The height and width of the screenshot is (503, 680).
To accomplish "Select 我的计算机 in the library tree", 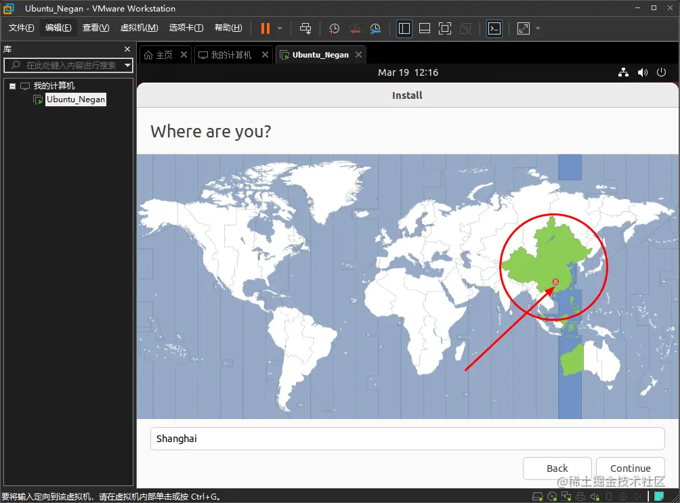I will click(54, 86).
